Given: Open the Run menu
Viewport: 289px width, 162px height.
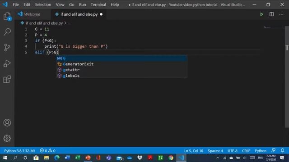Looking at the screenshot, I should (x=82, y=4).
